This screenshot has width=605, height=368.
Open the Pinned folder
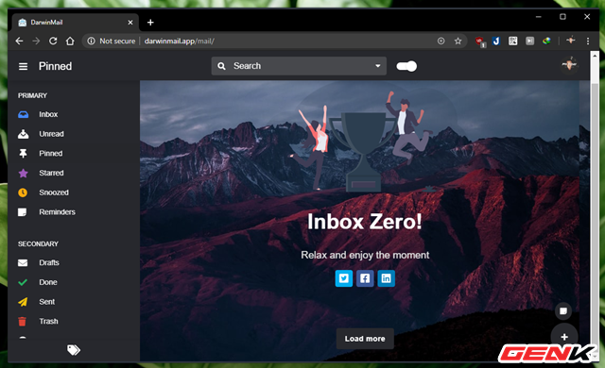50,153
